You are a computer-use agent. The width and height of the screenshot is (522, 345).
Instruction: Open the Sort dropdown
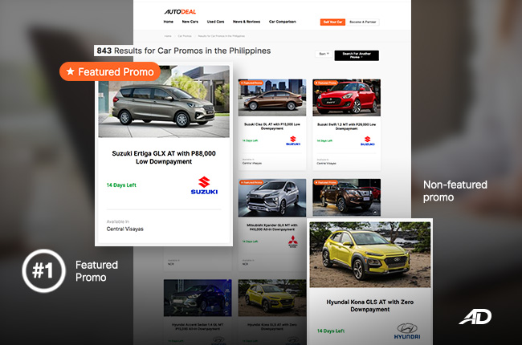pyautogui.click(x=324, y=54)
